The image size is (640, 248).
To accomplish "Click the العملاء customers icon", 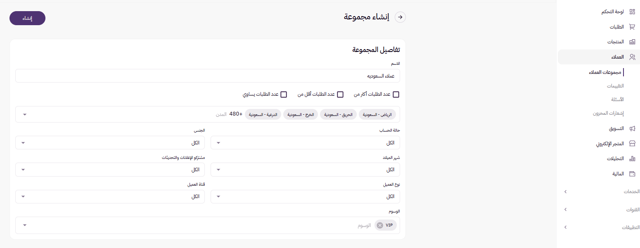I will pyautogui.click(x=632, y=57).
